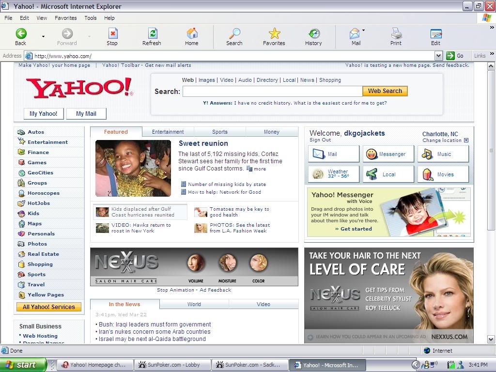Click the My Mail button
Viewport: 496px width, 372px height.
(x=86, y=113)
